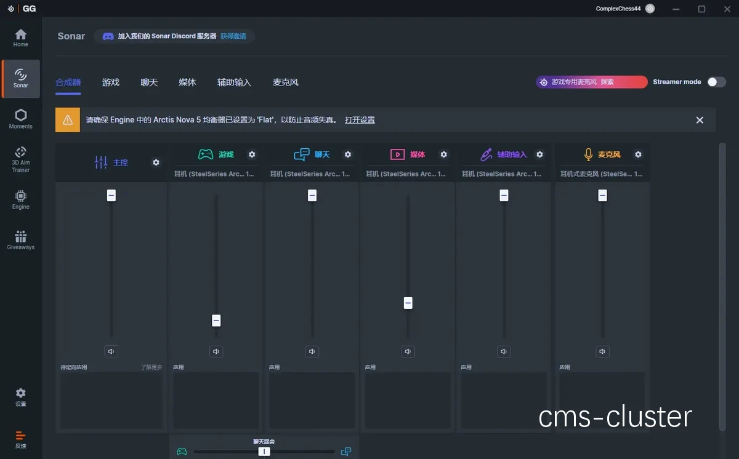Image resolution: width=739 pixels, height=459 pixels.
Task: Open settings gear for 媒体 channel
Action: coord(444,154)
